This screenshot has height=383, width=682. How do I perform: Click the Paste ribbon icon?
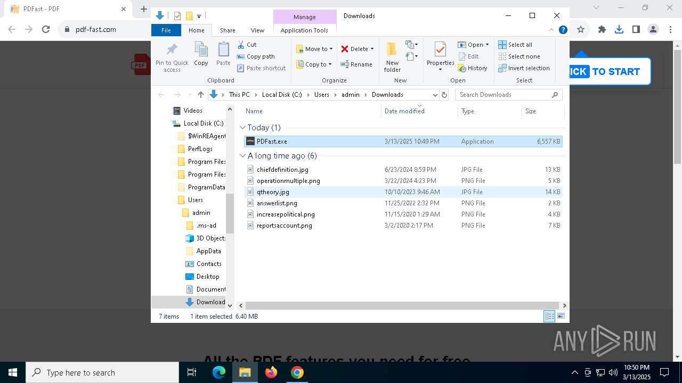tap(223, 54)
